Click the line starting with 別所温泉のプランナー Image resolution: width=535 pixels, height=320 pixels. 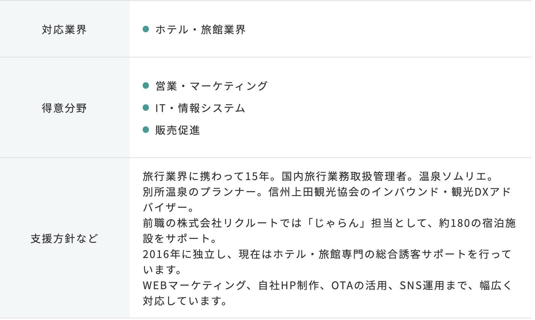pos(327,192)
